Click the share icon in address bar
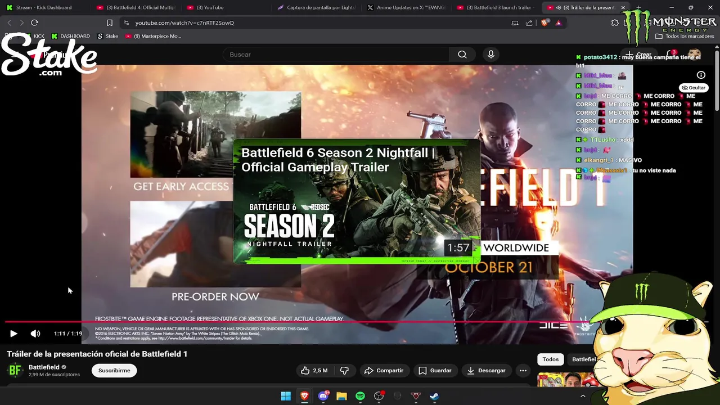Screen dimensions: 720x405 (529, 22)
